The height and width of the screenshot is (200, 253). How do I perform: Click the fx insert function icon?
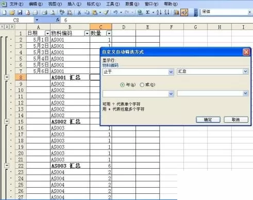[x=58, y=20]
